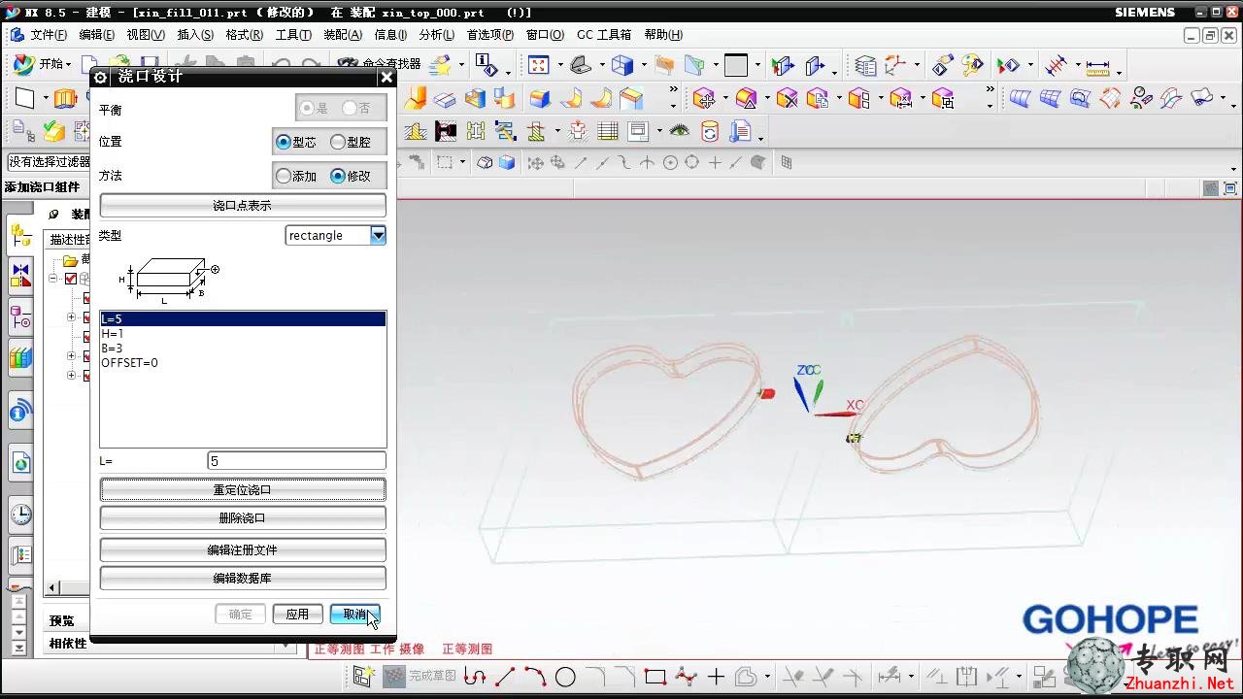This screenshot has width=1243, height=699.
Task: Open the 插入(S) menu
Action: point(195,35)
